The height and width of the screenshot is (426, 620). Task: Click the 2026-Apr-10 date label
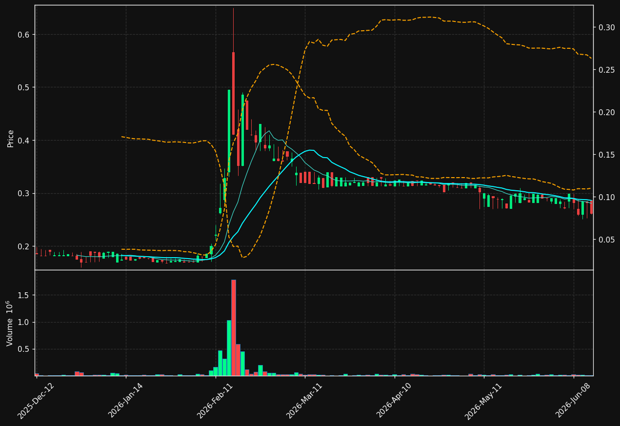click(394, 401)
